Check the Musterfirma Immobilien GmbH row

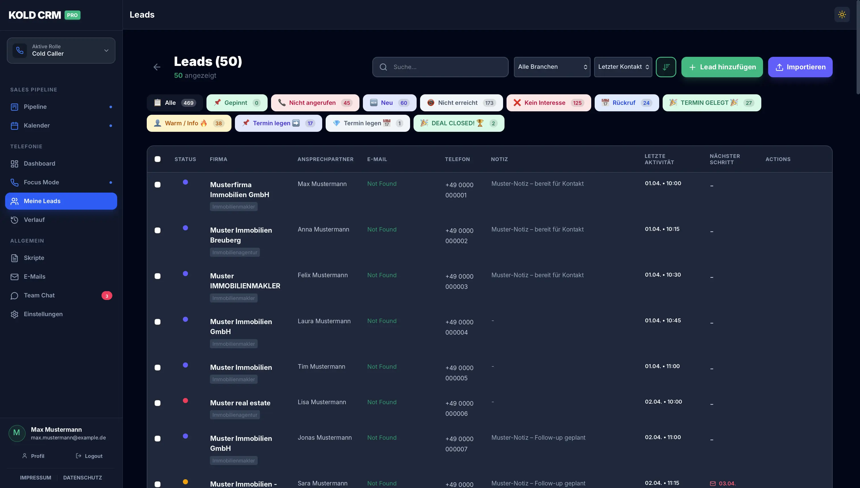click(157, 185)
